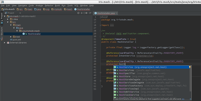The height and width of the screenshot is (101, 201).
Task: Select pom.xml in project tree
Action: (17, 40)
